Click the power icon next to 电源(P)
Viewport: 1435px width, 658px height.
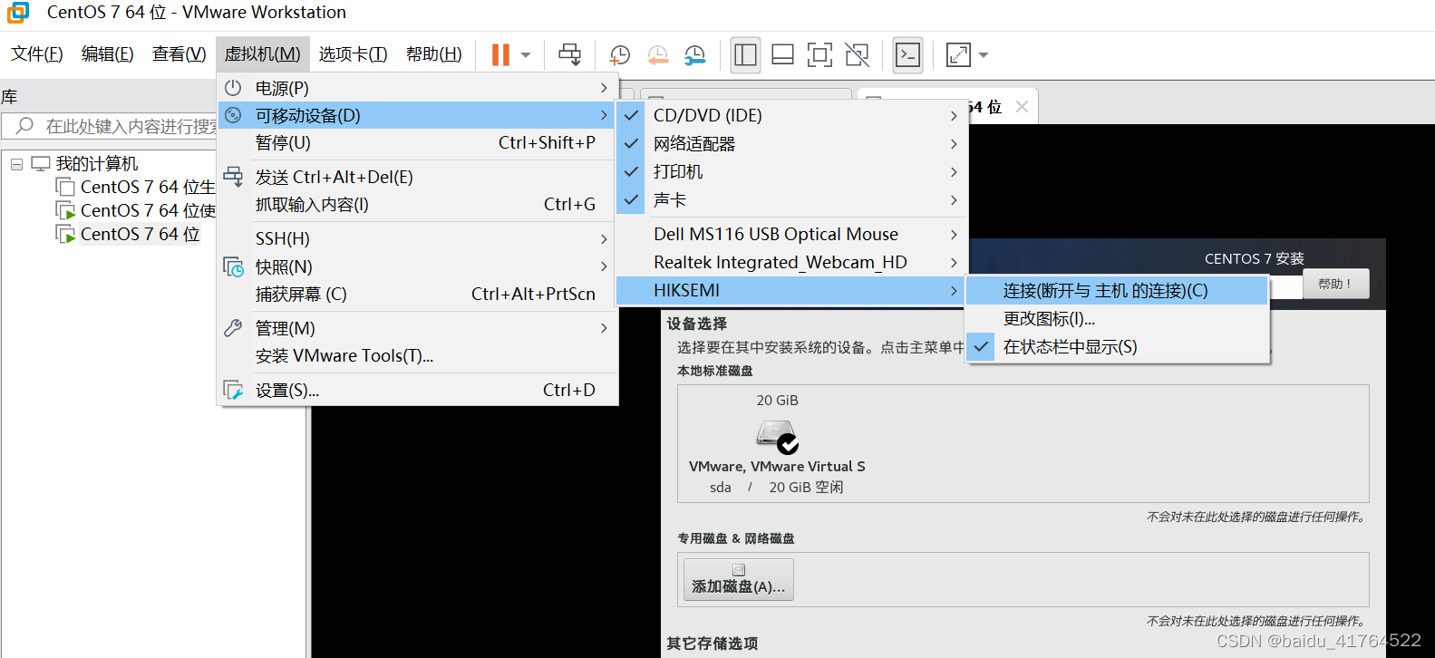click(x=233, y=88)
